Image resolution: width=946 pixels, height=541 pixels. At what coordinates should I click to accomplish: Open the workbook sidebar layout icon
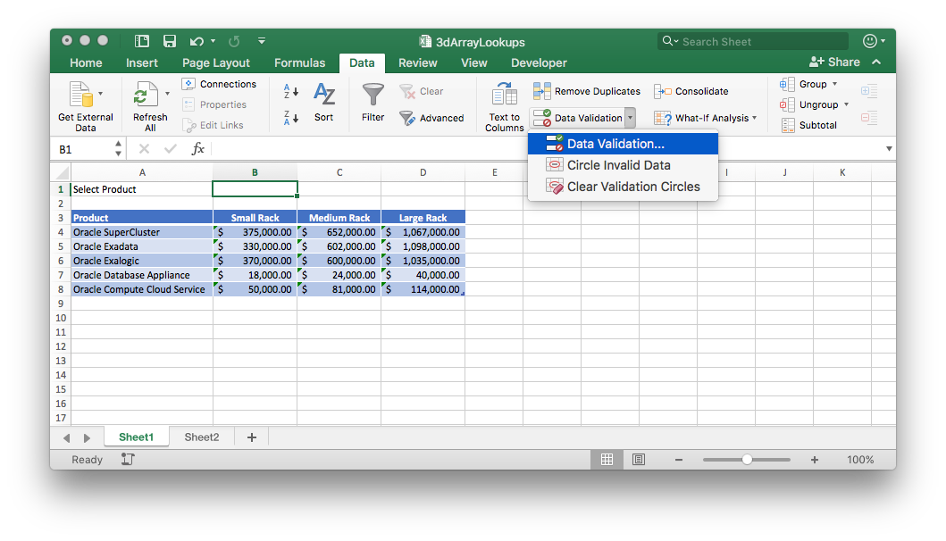point(142,41)
